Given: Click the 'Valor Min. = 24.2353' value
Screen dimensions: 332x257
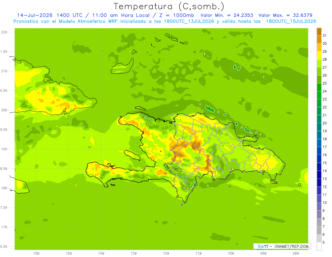Looking at the screenshot, I should point(227,15).
